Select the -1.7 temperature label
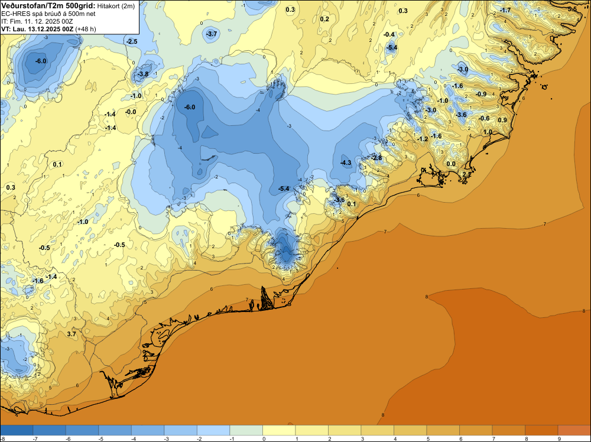The image size is (591, 442). point(505,10)
